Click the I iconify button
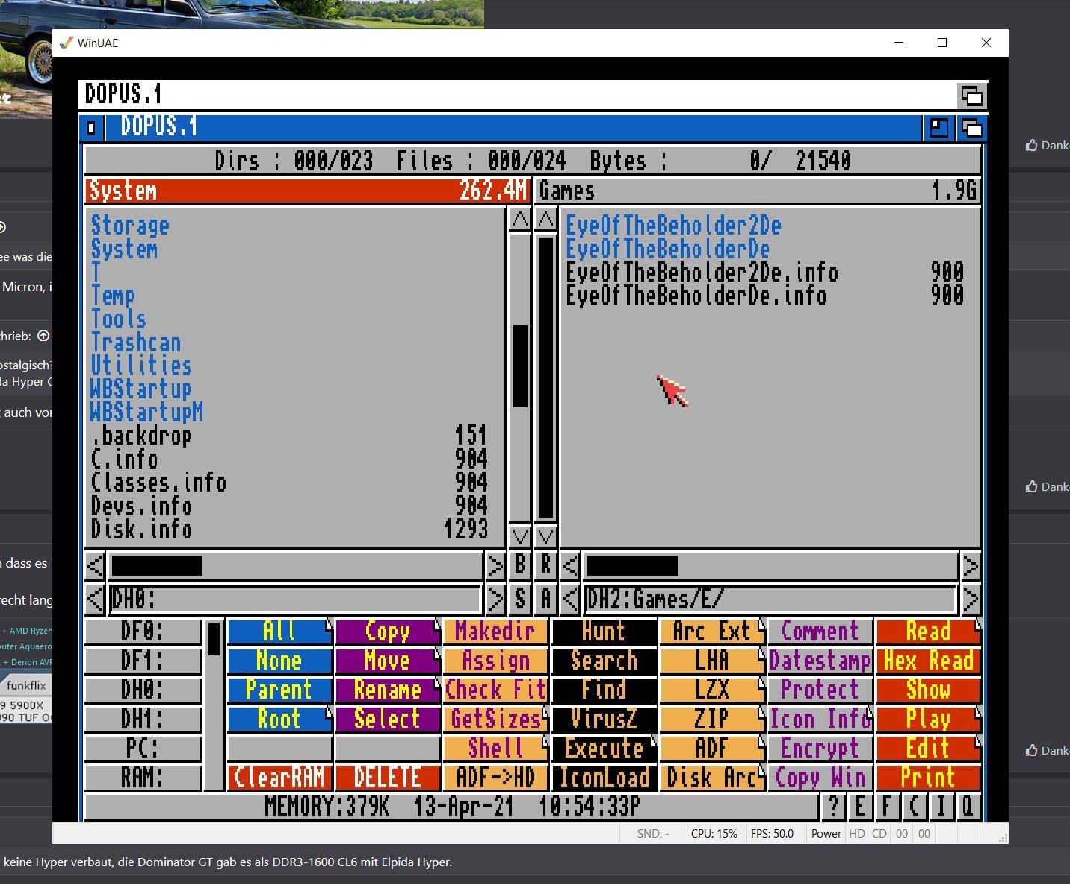 pos(941,807)
